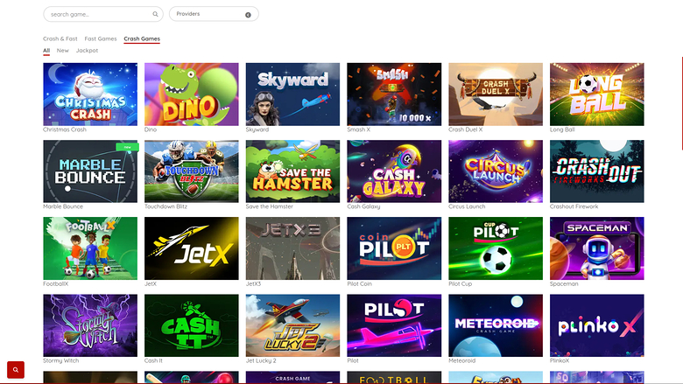Select the Crash Games tab
This screenshot has height=384, width=683.
point(142,38)
